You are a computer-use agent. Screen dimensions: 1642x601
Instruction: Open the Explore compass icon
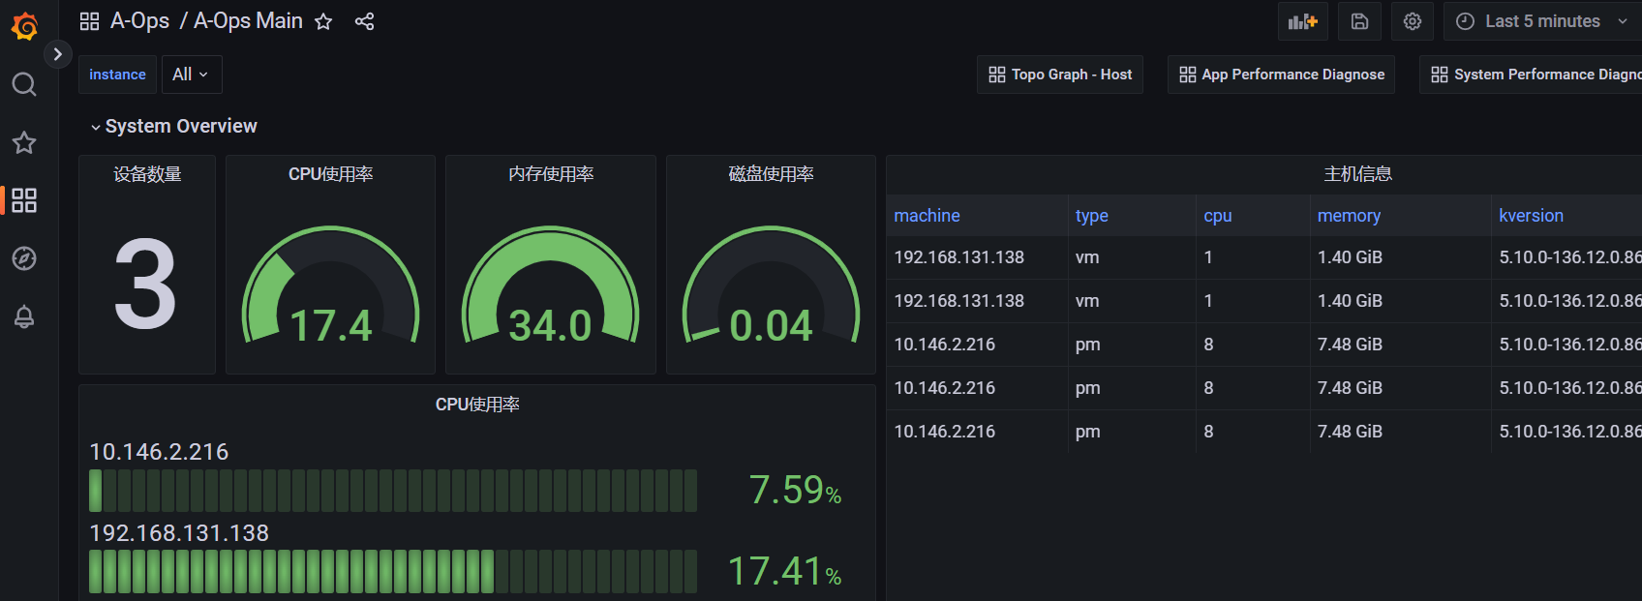click(x=24, y=258)
